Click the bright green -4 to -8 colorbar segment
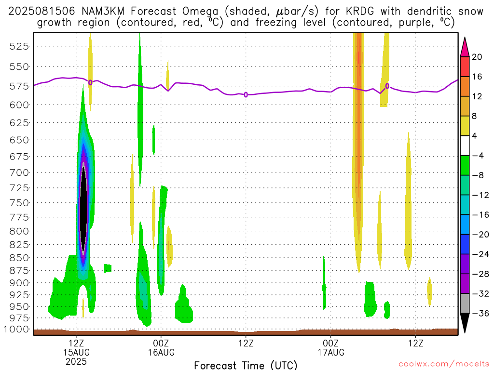This screenshot has width=494, height=370. click(x=465, y=166)
